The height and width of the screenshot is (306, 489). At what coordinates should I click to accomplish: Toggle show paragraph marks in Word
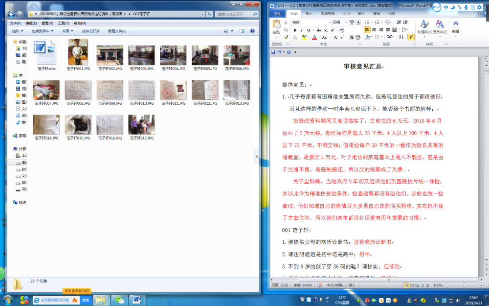click(411, 37)
